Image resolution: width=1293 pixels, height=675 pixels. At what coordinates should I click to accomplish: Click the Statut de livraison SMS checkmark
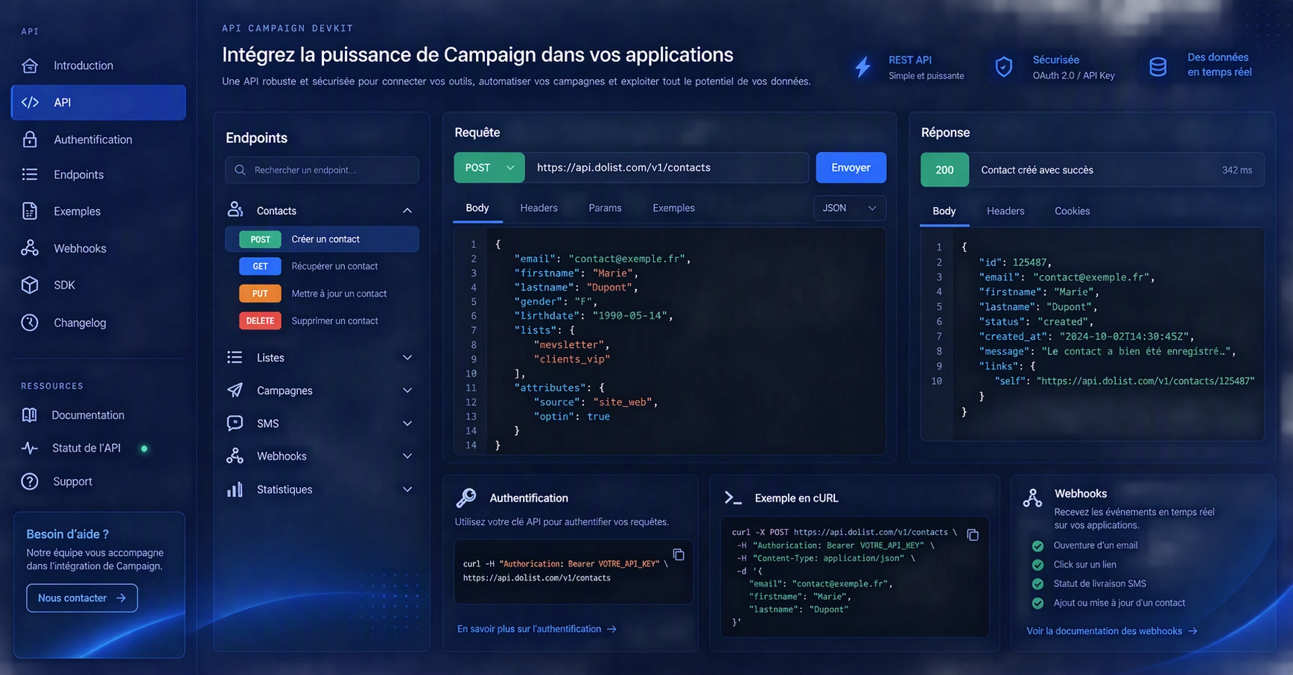pos(1038,584)
